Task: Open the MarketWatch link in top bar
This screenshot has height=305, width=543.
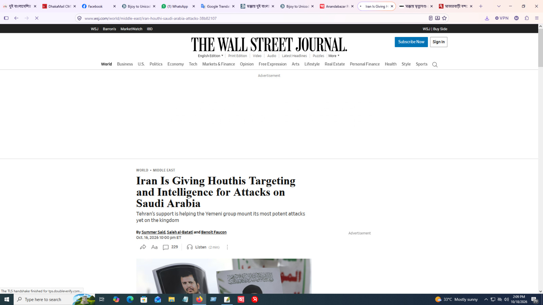Action: click(x=131, y=29)
